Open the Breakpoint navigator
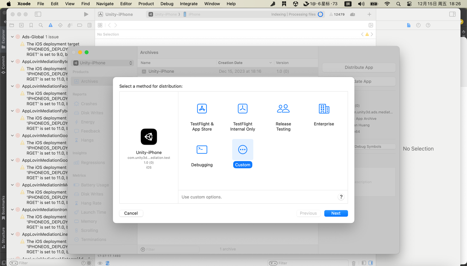 [x=80, y=25]
